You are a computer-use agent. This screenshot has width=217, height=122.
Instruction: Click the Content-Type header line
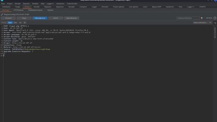(28, 39)
